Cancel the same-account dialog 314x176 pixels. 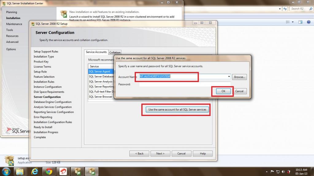(239, 91)
